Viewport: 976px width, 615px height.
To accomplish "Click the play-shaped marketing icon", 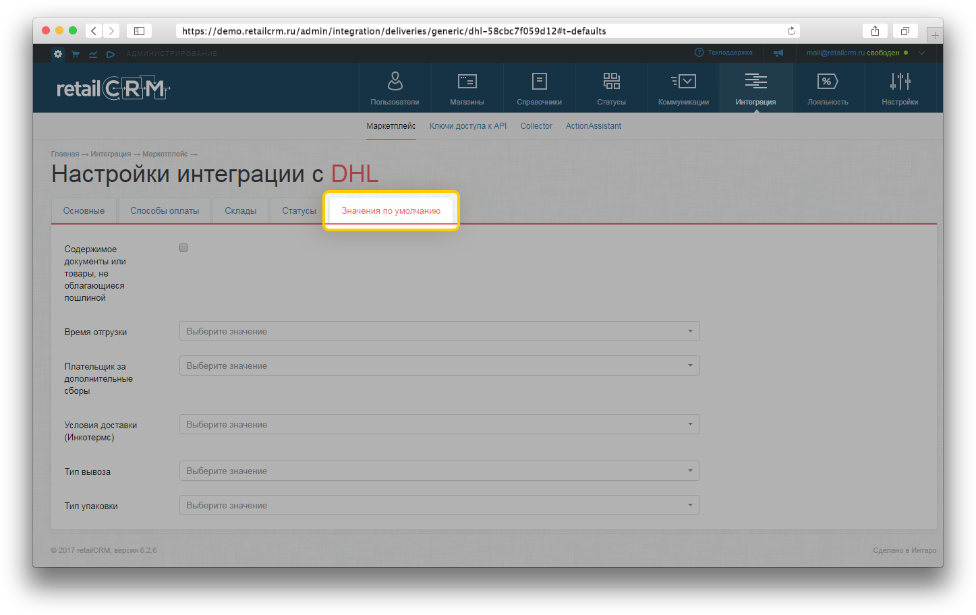I will (111, 54).
